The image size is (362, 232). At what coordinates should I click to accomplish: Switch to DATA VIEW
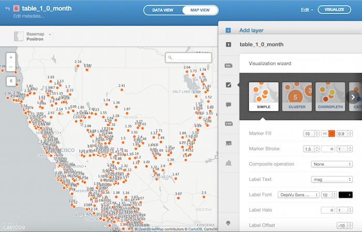pyautogui.click(x=163, y=10)
